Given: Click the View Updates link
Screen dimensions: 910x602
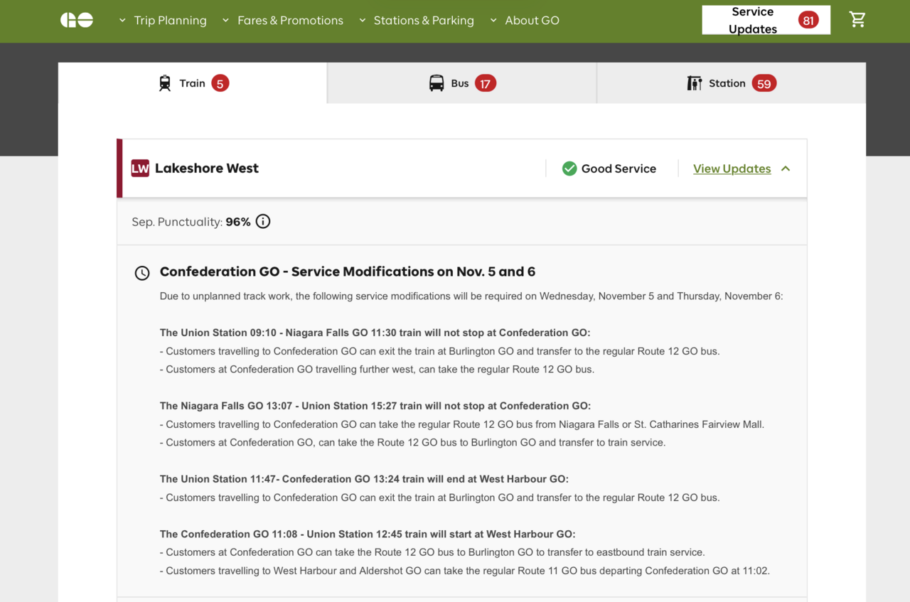Looking at the screenshot, I should 732,168.
